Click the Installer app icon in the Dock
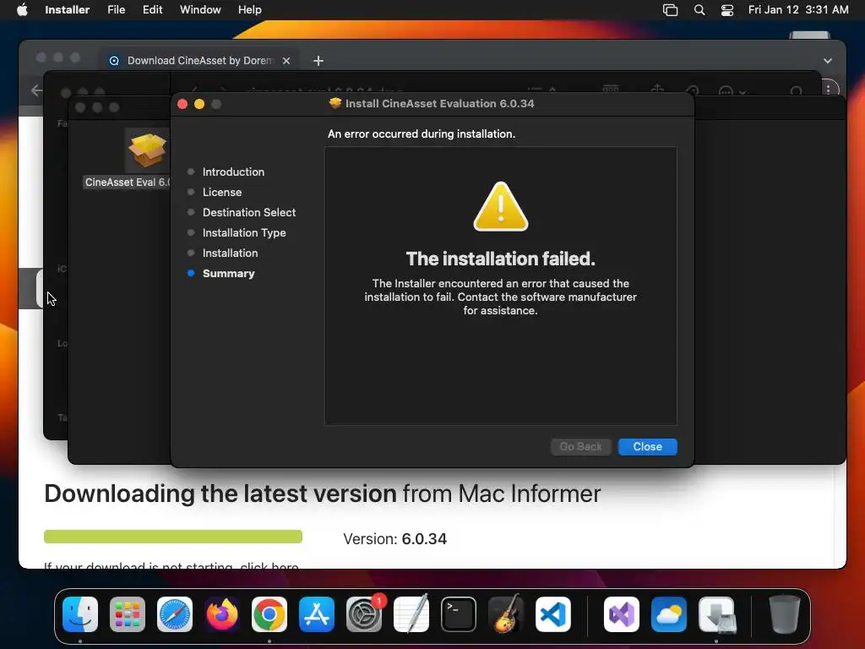 coord(716,614)
